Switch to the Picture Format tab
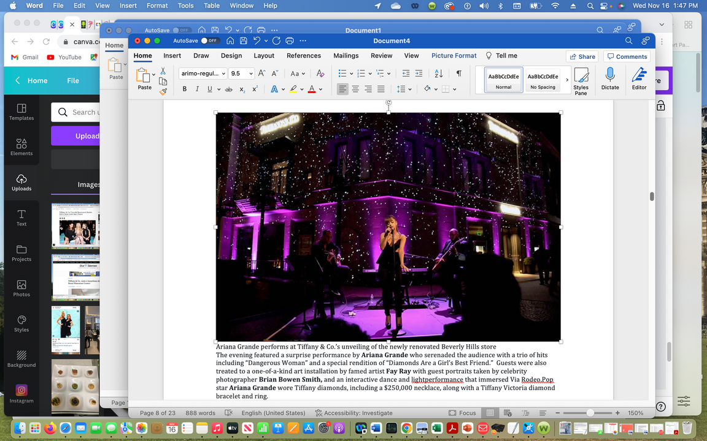This screenshot has height=441, width=707. (454, 56)
